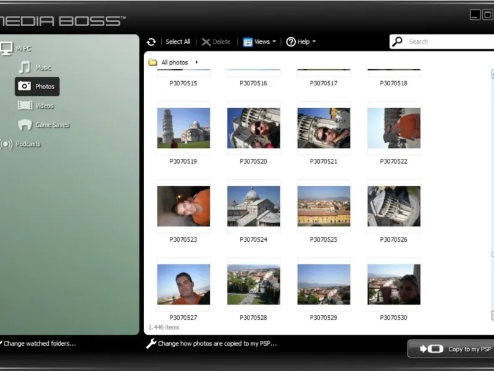Open the Help question mark icon
The height and width of the screenshot is (371, 494).
coord(291,41)
